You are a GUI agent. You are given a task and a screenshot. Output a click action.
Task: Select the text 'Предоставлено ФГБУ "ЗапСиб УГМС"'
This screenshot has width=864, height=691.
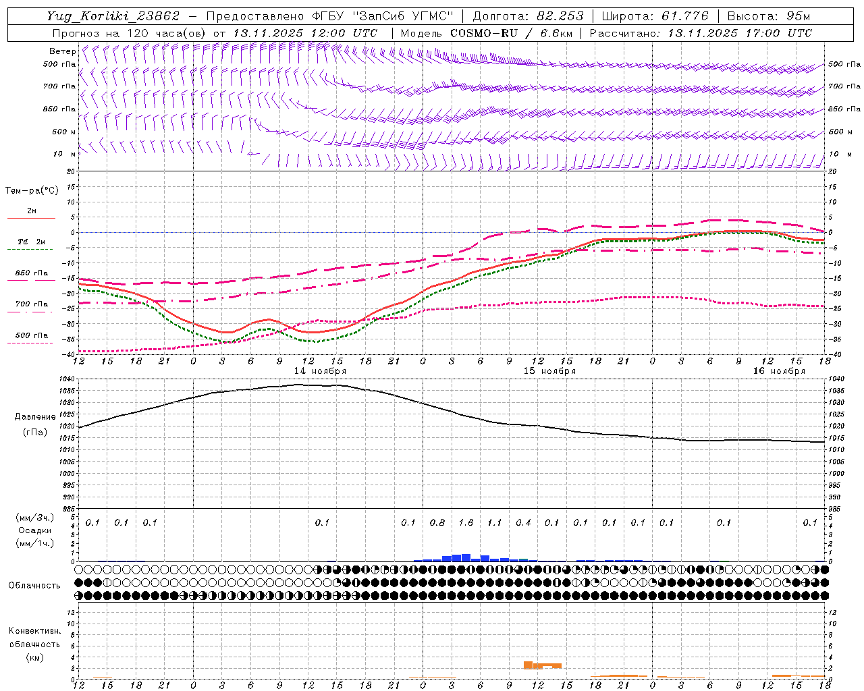pos(329,16)
